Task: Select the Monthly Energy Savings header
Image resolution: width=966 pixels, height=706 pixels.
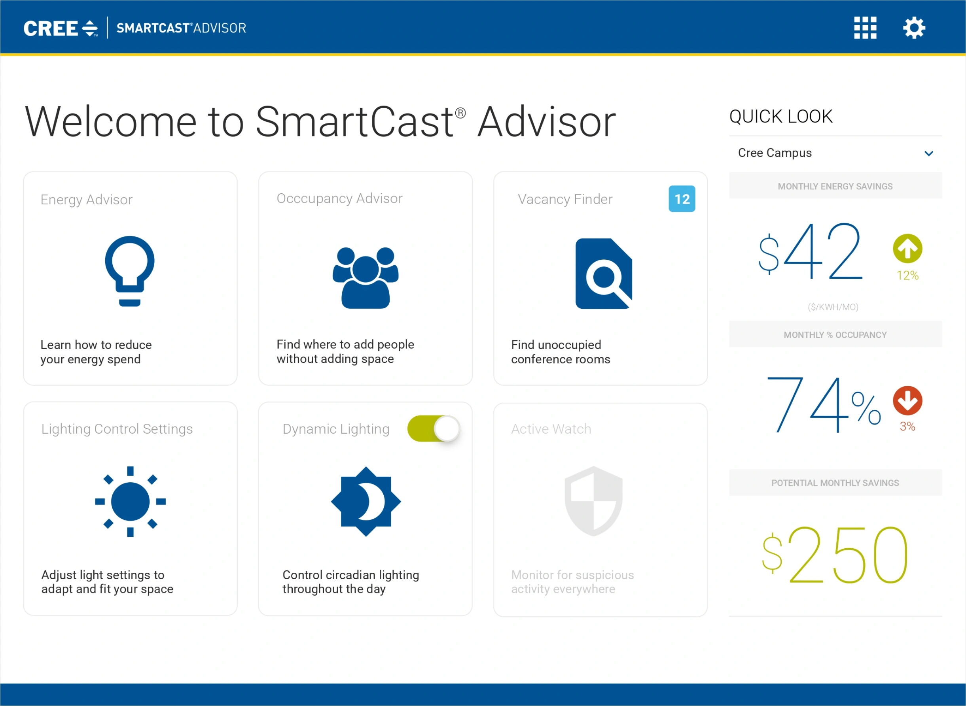Action: coord(835,186)
